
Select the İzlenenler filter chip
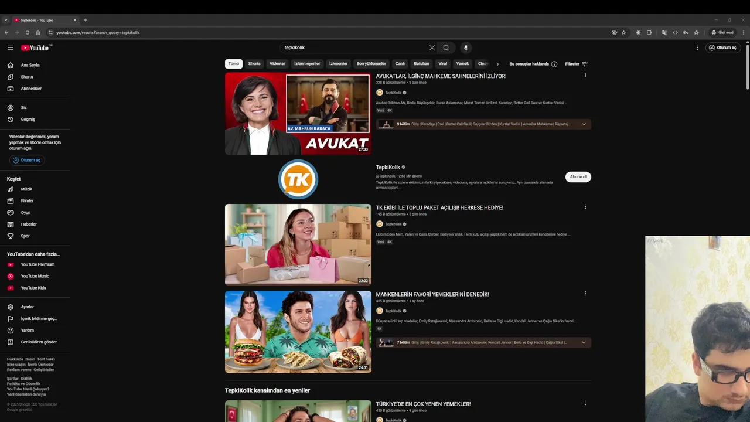(x=338, y=64)
